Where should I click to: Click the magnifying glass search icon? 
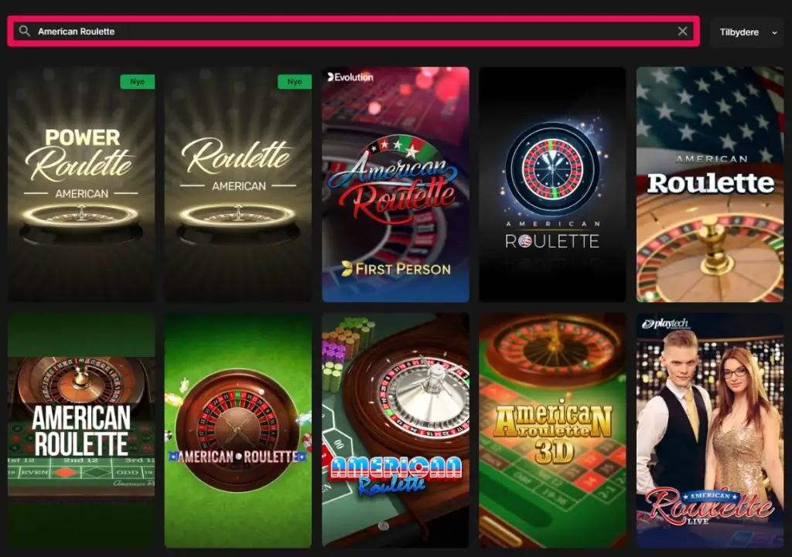coord(24,31)
